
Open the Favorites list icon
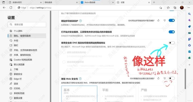[x=168, y=8]
